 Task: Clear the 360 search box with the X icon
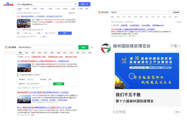coord(76,47)
